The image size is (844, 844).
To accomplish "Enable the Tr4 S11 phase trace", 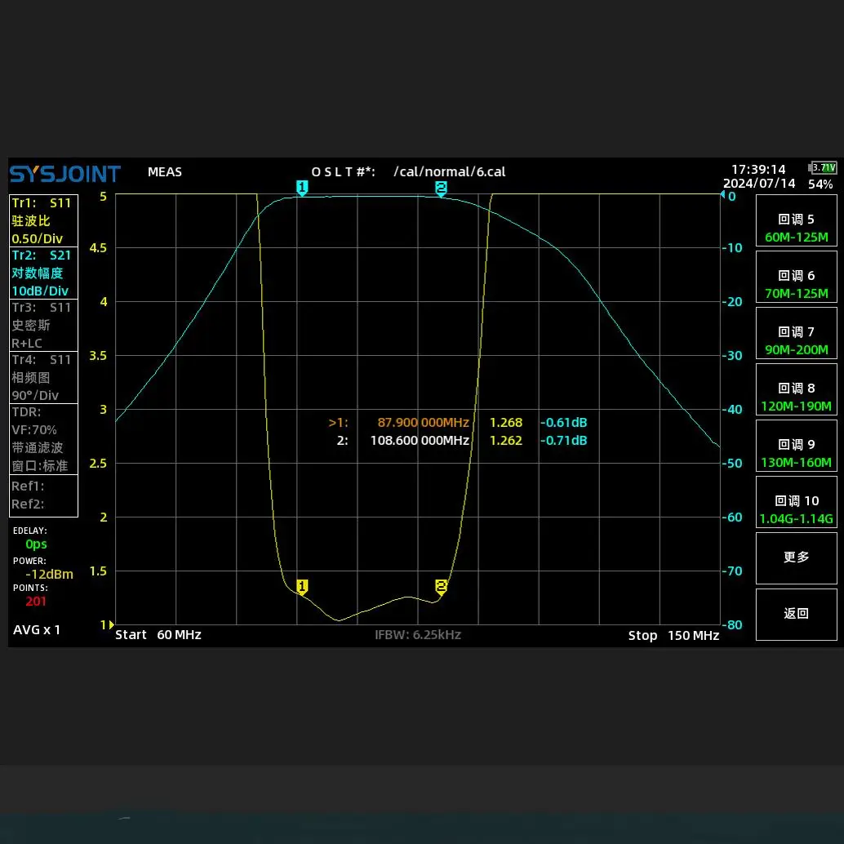I will 43,377.
